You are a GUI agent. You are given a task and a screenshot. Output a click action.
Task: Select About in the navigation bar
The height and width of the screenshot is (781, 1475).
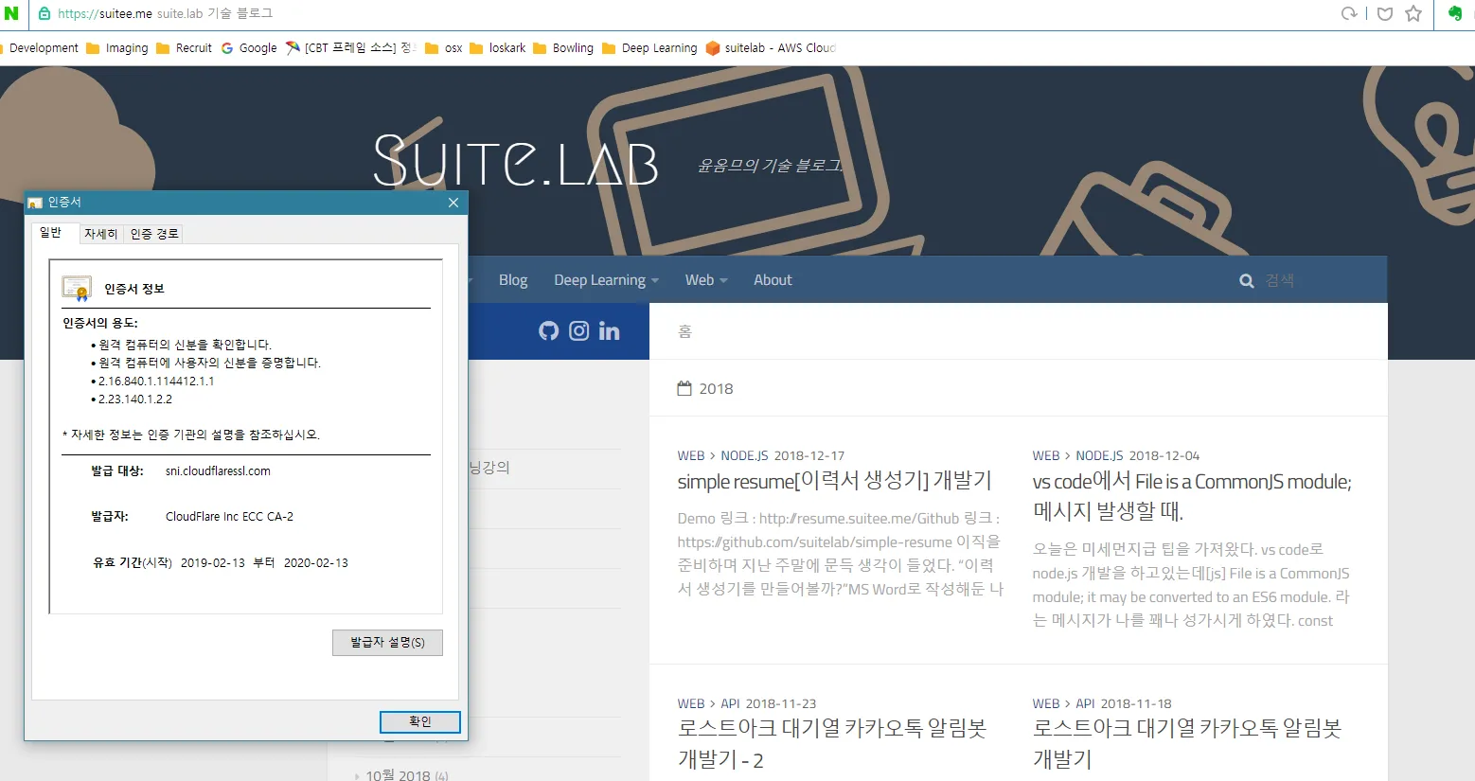click(773, 279)
